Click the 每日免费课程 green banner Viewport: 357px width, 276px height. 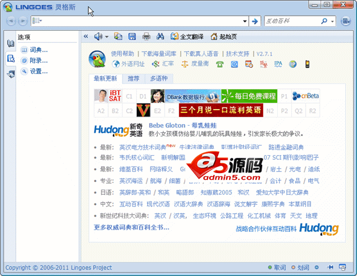pos(249,96)
